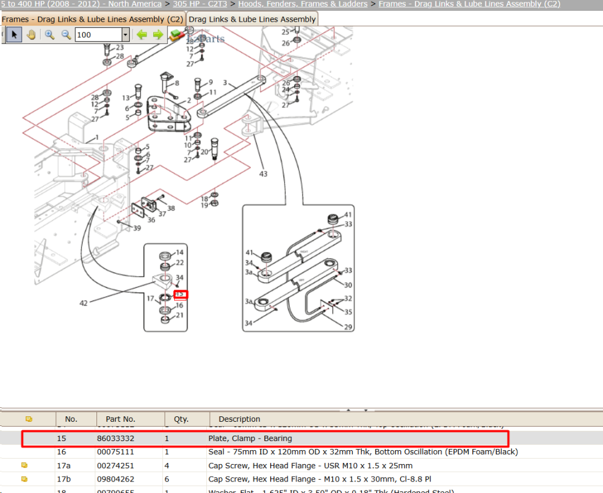Switch to Drag Links & Lube Lines Assembly tab
Image resolution: width=603 pixels, height=493 pixels.
tap(252, 19)
